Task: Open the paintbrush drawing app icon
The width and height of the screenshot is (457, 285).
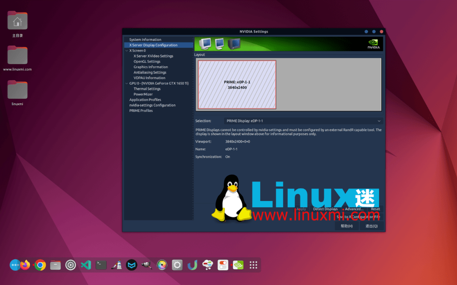Action: (116, 265)
